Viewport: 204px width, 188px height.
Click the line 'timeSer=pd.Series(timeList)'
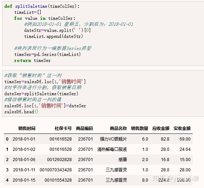coord(47,54)
